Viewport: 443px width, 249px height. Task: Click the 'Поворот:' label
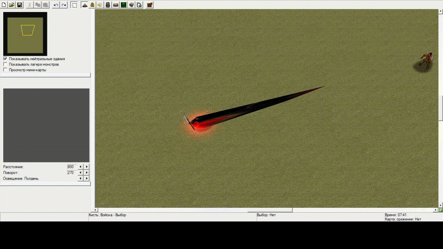point(11,173)
